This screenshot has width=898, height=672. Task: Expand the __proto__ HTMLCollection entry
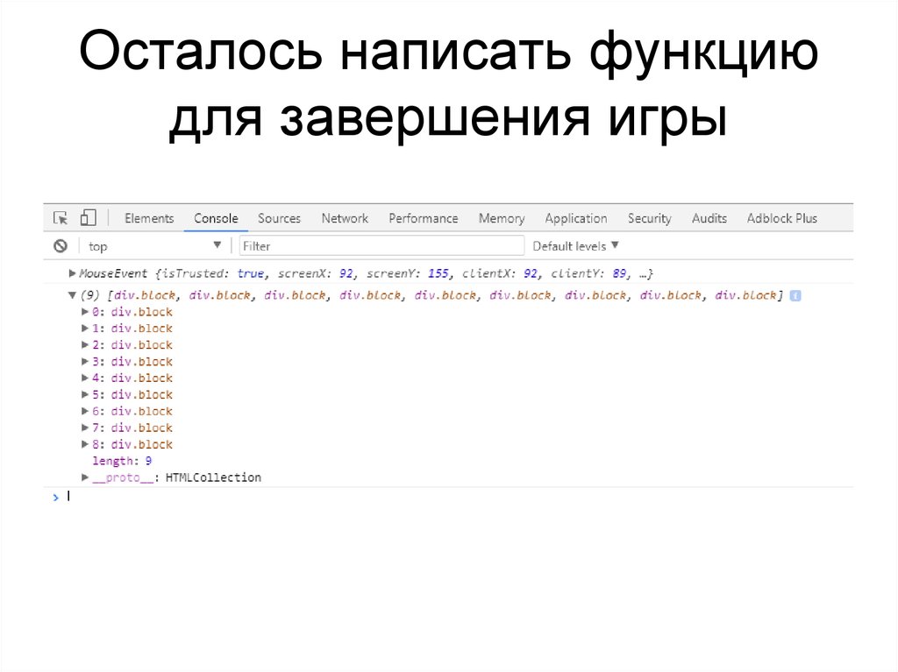[83, 477]
